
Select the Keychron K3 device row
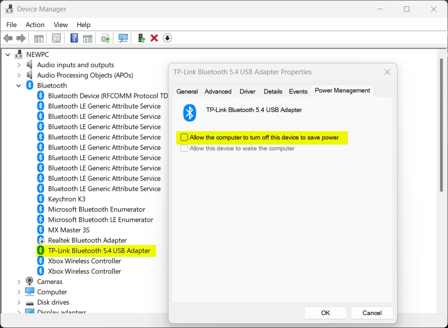(62, 199)
